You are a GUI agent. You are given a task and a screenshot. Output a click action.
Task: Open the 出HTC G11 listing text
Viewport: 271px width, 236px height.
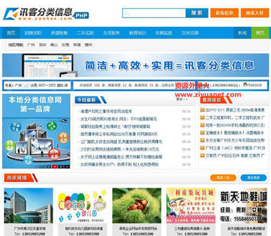click(235, 110)
